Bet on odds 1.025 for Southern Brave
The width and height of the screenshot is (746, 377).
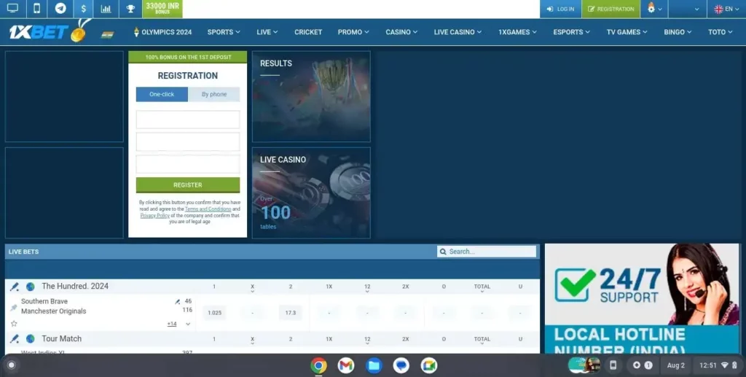(215, 313)
